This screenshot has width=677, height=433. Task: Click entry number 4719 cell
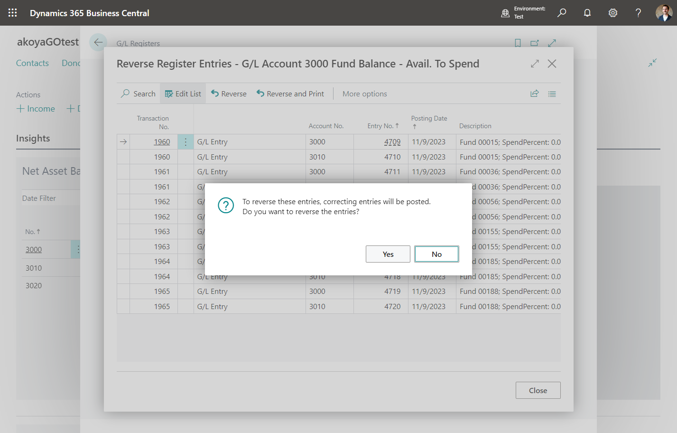coord(381,292)
